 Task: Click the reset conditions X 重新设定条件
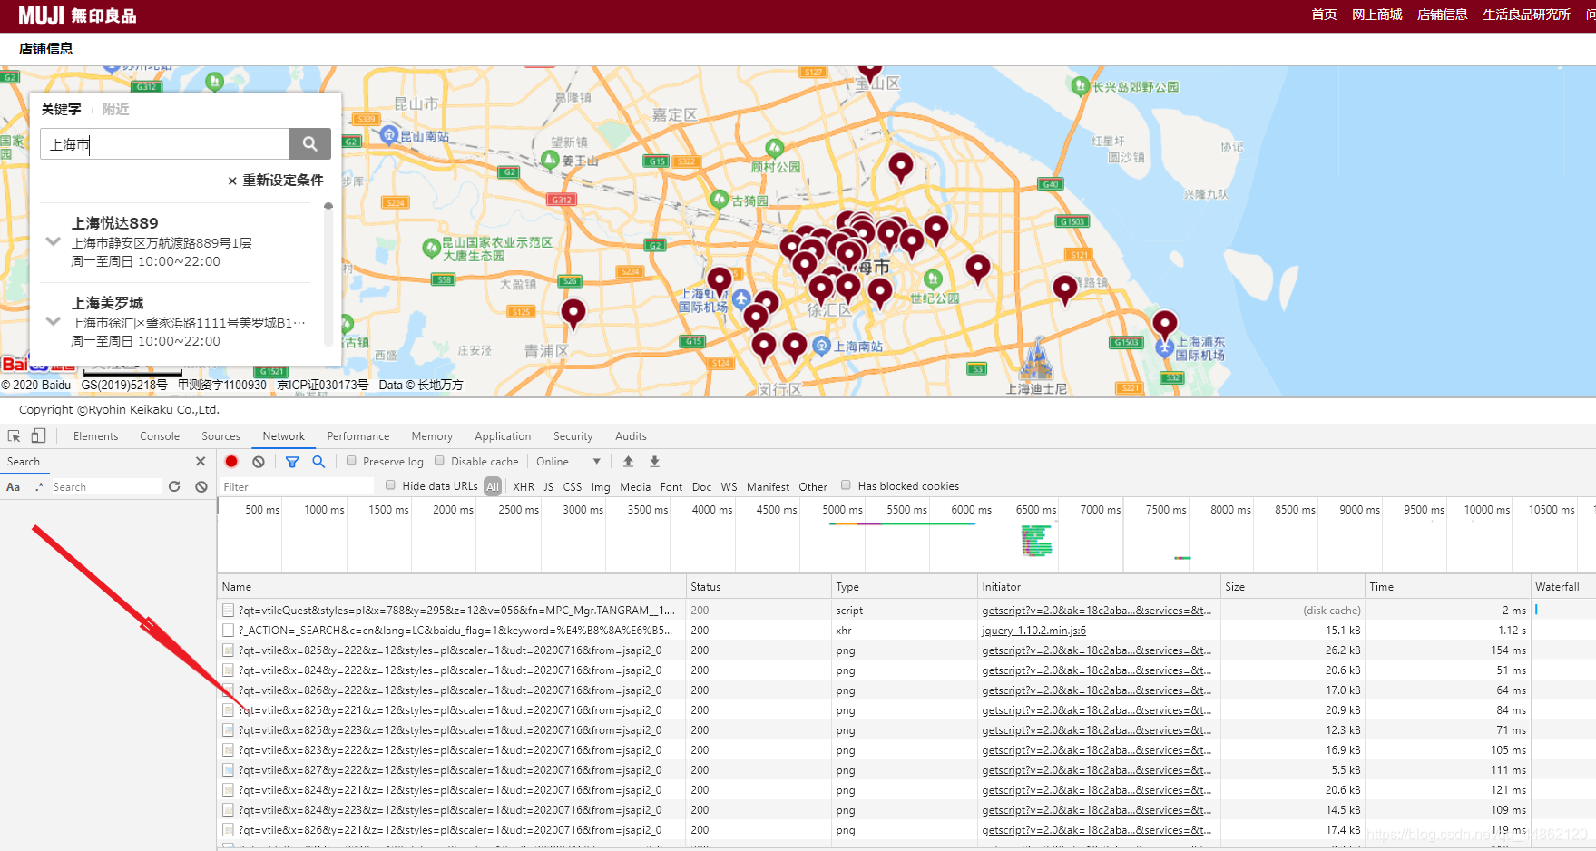[276, 181]
